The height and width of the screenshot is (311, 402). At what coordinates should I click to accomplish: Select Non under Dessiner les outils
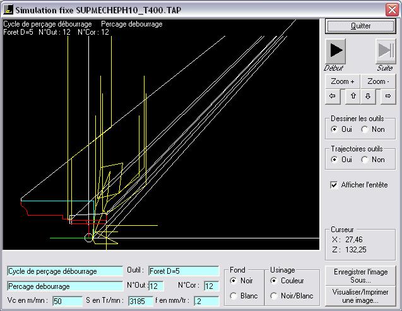click(x=365, y=129)
